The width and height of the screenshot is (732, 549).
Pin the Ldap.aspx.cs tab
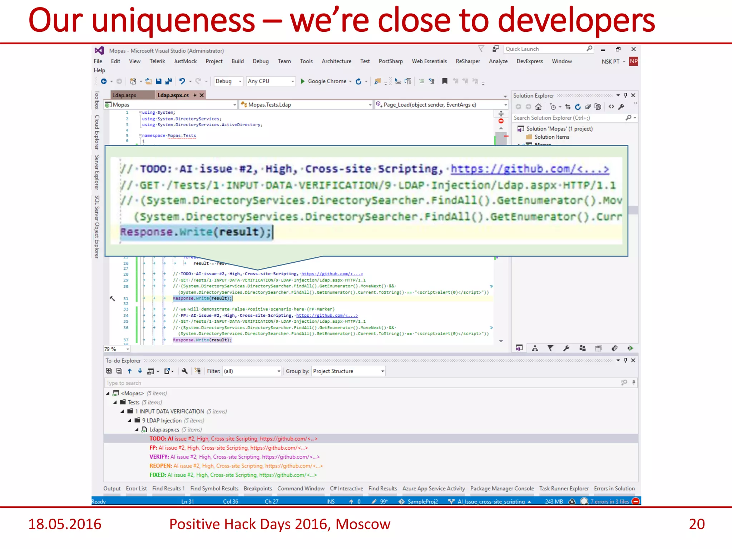[x=195, y=95]
